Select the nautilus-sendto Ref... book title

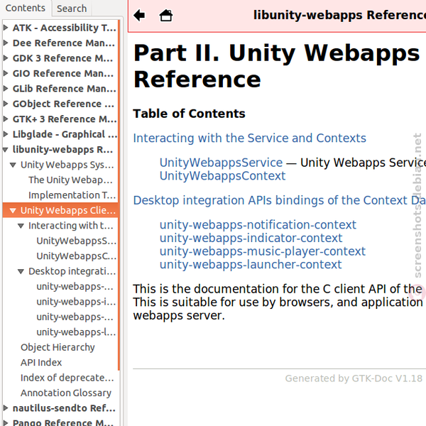pos(64,408)
